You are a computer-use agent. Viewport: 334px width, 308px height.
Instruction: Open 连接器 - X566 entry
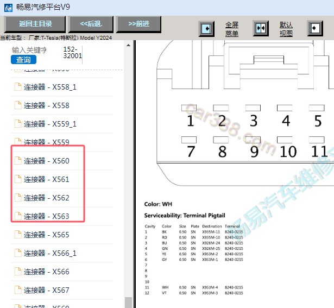coord(47,272)
